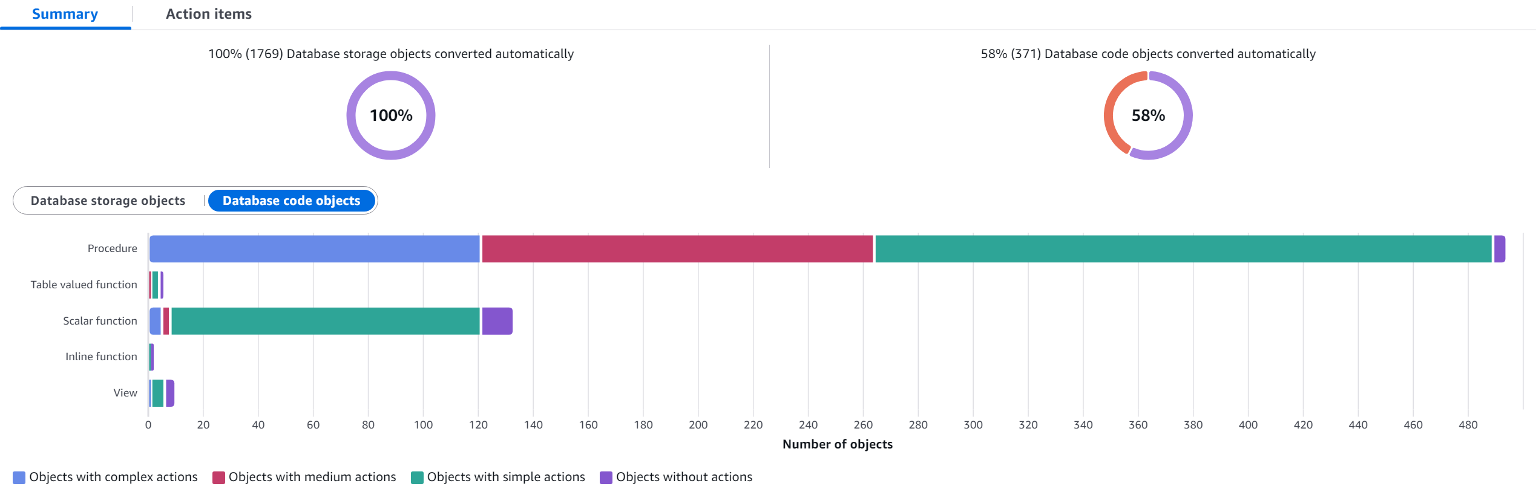Toggle the Objects with medium actions legend label
The height and width of the screenshot is (495, 1536).
point(312,477)
